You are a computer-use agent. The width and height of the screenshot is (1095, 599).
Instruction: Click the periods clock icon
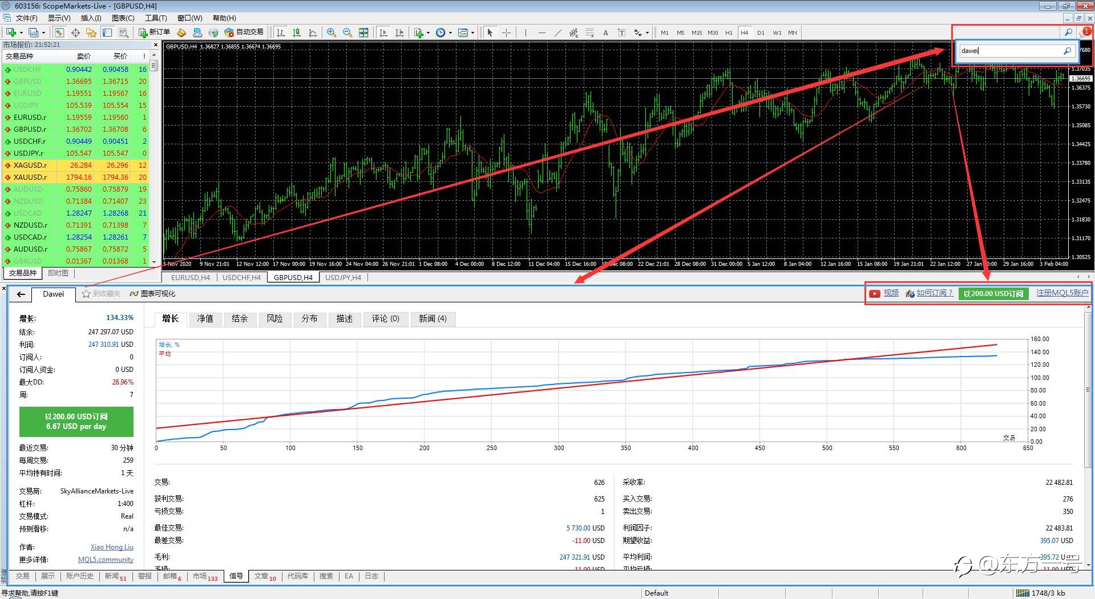[441, 33]
